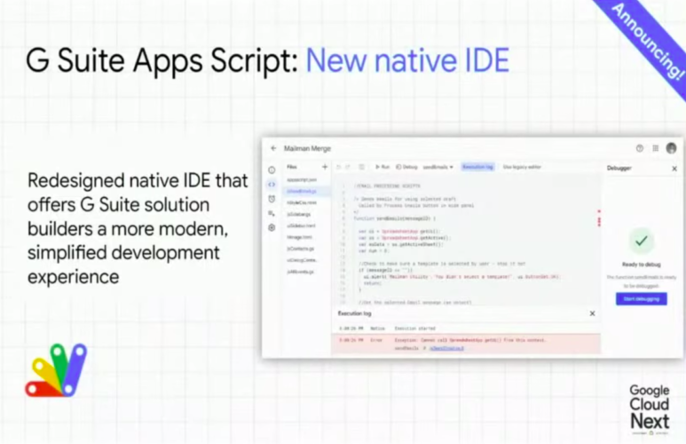The image size is (686, 444).
Task: Click the Undo arrow in editor toolbar
Action: pyautogui.click(x=339, y=167)
